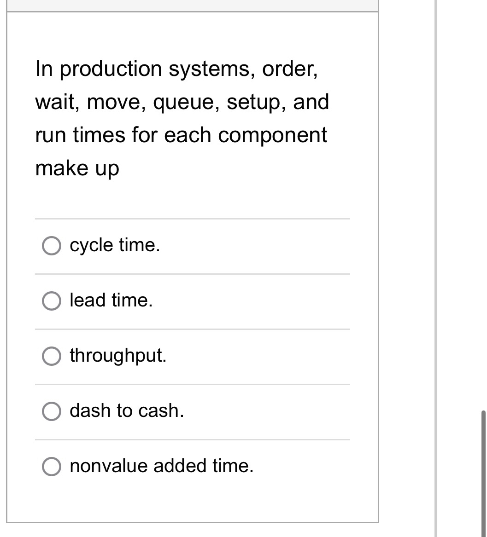Click the answer text "lead time."
Viewport: 487px width, 537px height.
coord(111,300)
